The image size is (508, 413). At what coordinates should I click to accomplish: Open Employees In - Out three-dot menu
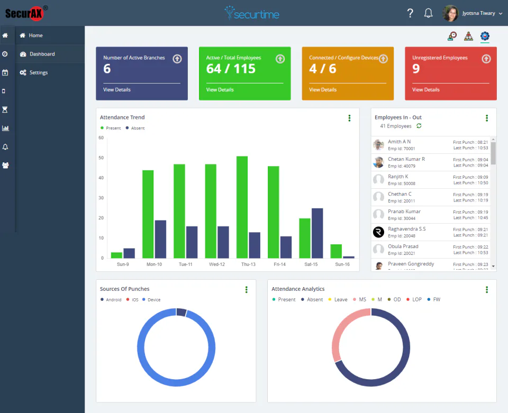(x=487, y=118)
